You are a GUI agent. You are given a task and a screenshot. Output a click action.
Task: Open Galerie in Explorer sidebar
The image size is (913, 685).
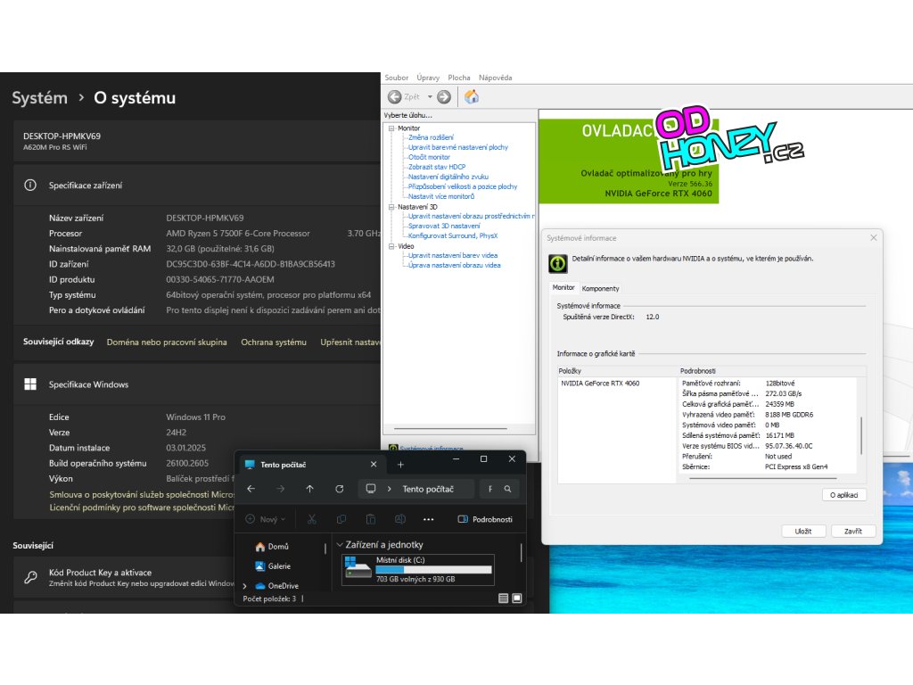[273, 566]
